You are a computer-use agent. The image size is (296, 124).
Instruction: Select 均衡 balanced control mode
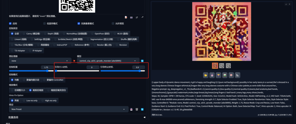(15, 80)
